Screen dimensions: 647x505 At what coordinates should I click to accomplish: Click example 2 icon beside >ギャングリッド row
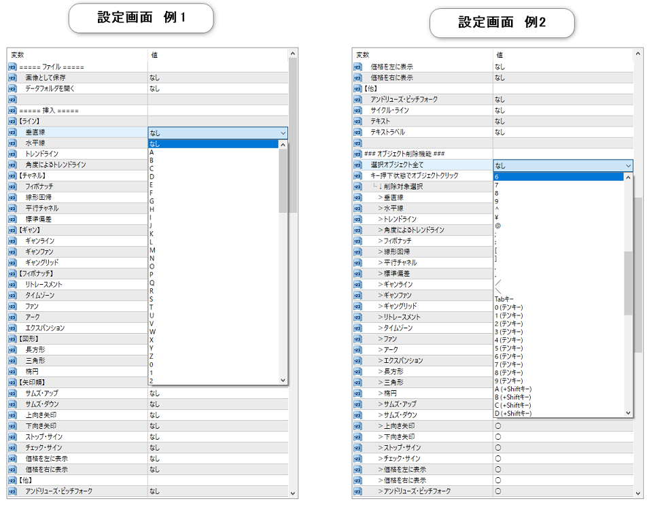tap(357, 307)
